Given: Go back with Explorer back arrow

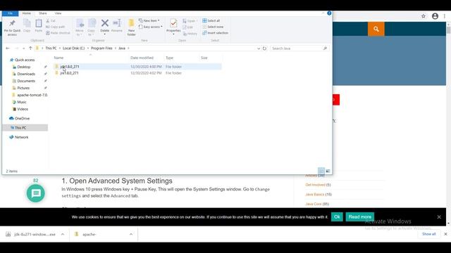Looking at the screenshot, I should (8, 48).
